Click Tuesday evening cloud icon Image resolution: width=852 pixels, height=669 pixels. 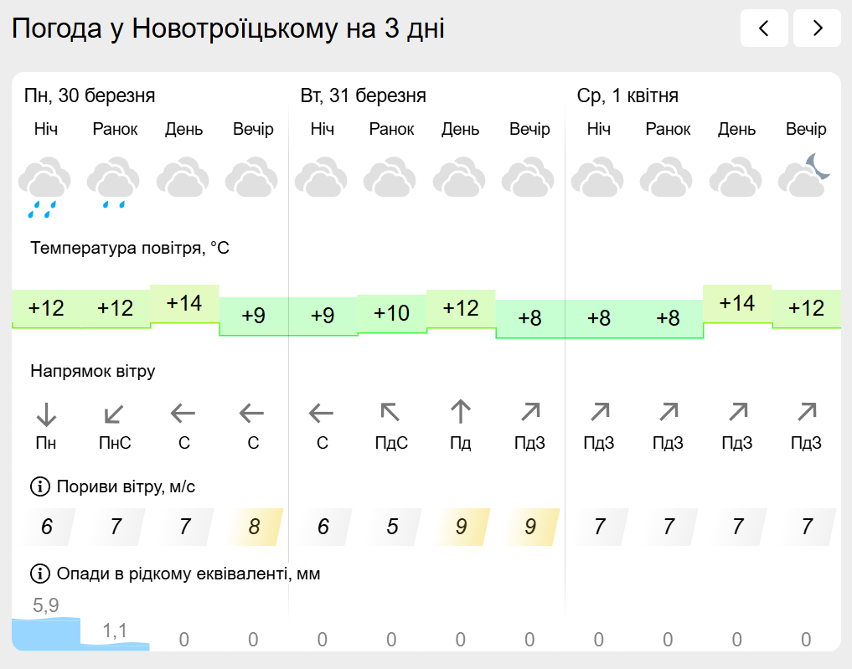528,178
